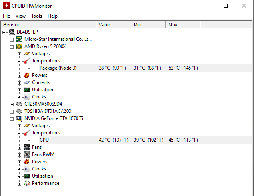Select the NVIDIA GeForce GTX 1070 Ti label
Image resolution: width=254 pixels, height=196 pixels.
[x=54, y=118]
